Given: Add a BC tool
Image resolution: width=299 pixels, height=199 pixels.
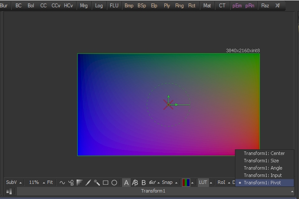Looking at the screenshot, I should pyautogui.click(x=18, y=6).
